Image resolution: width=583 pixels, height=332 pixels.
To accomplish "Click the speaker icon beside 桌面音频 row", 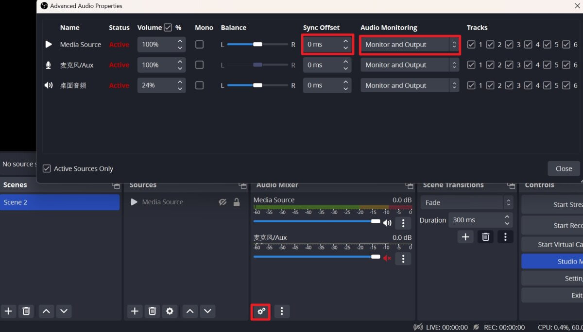I will 49,85.
